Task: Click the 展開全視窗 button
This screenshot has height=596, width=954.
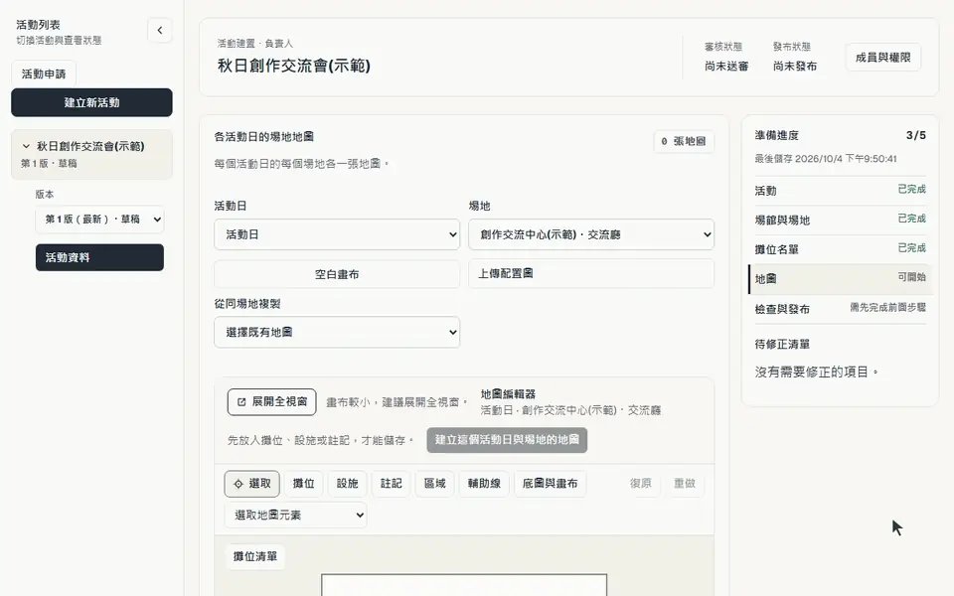Action: (x=272, y=402)
